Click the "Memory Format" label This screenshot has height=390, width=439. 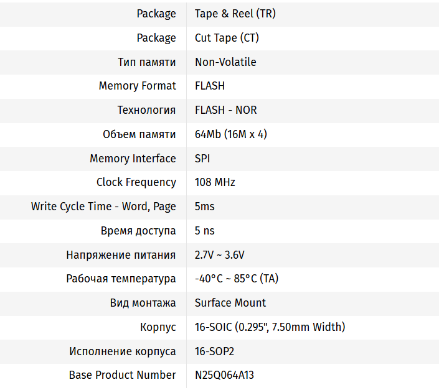click(x=137, y=86)
